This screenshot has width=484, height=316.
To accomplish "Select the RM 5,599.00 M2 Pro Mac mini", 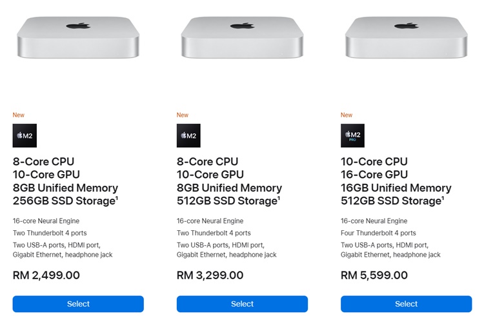I will point(406,304).
